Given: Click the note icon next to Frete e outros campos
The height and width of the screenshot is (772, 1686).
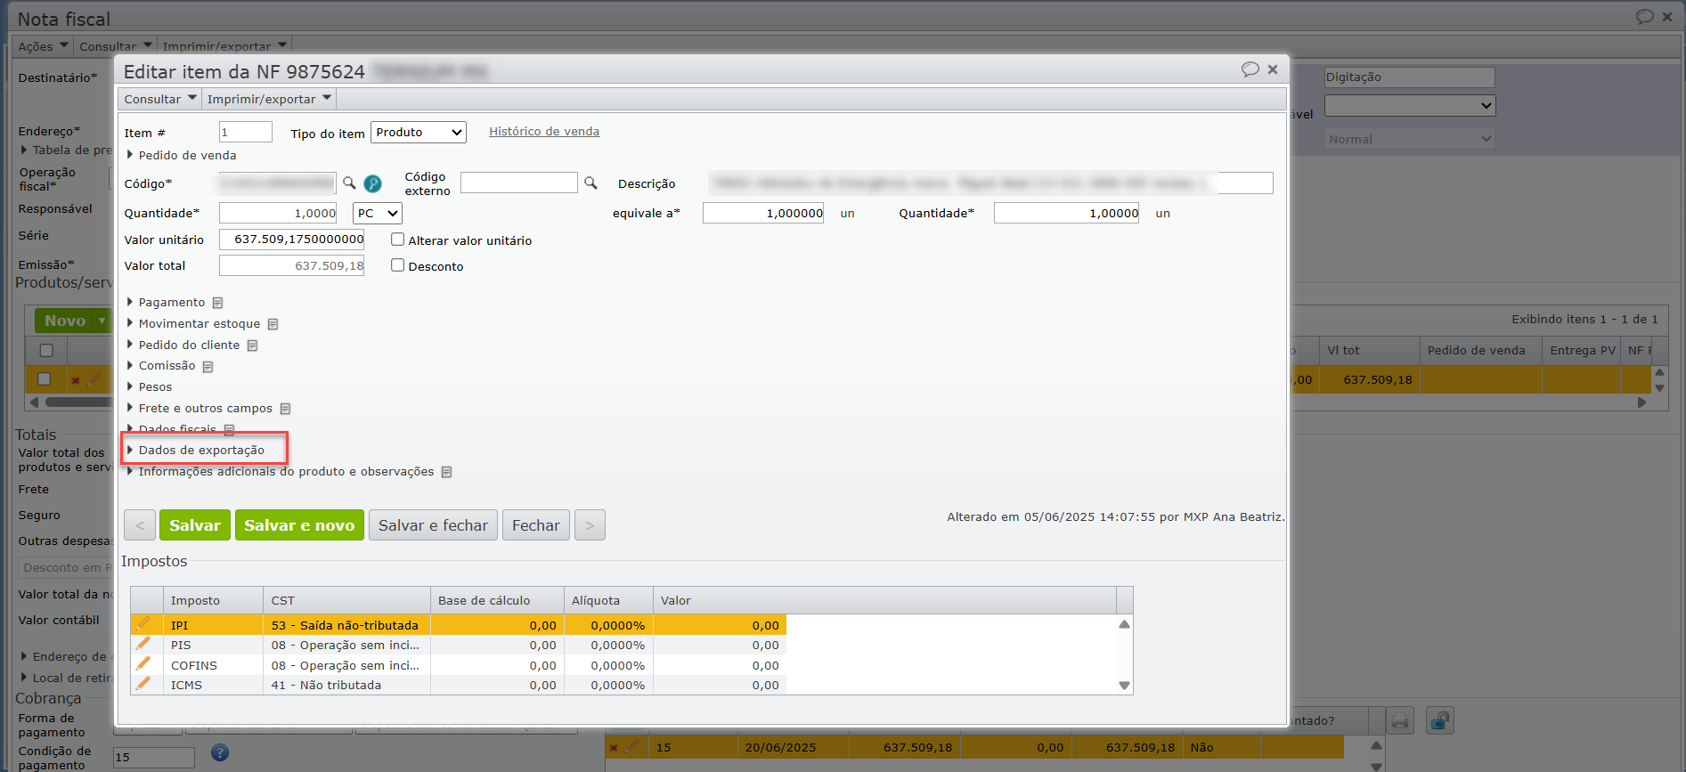Looking at the screenshot, I should pos(285,409).
